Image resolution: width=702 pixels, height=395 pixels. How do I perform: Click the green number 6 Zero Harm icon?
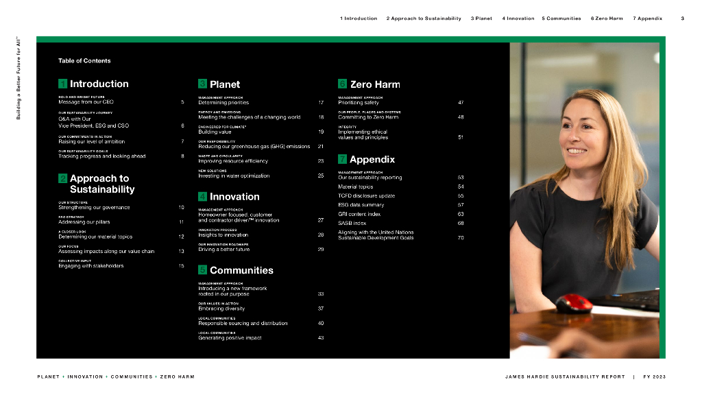click(x=343, y=84)
